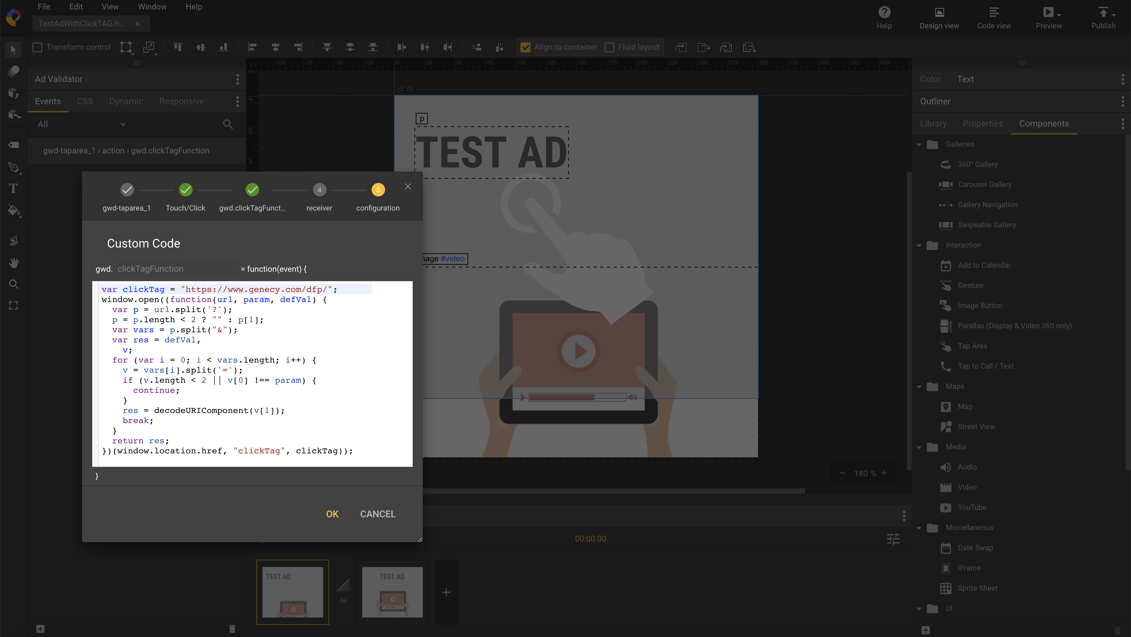Click CANCEL in the Custom Code dialog
Screen dimensions: 1131x637
(x=378, y=514)
